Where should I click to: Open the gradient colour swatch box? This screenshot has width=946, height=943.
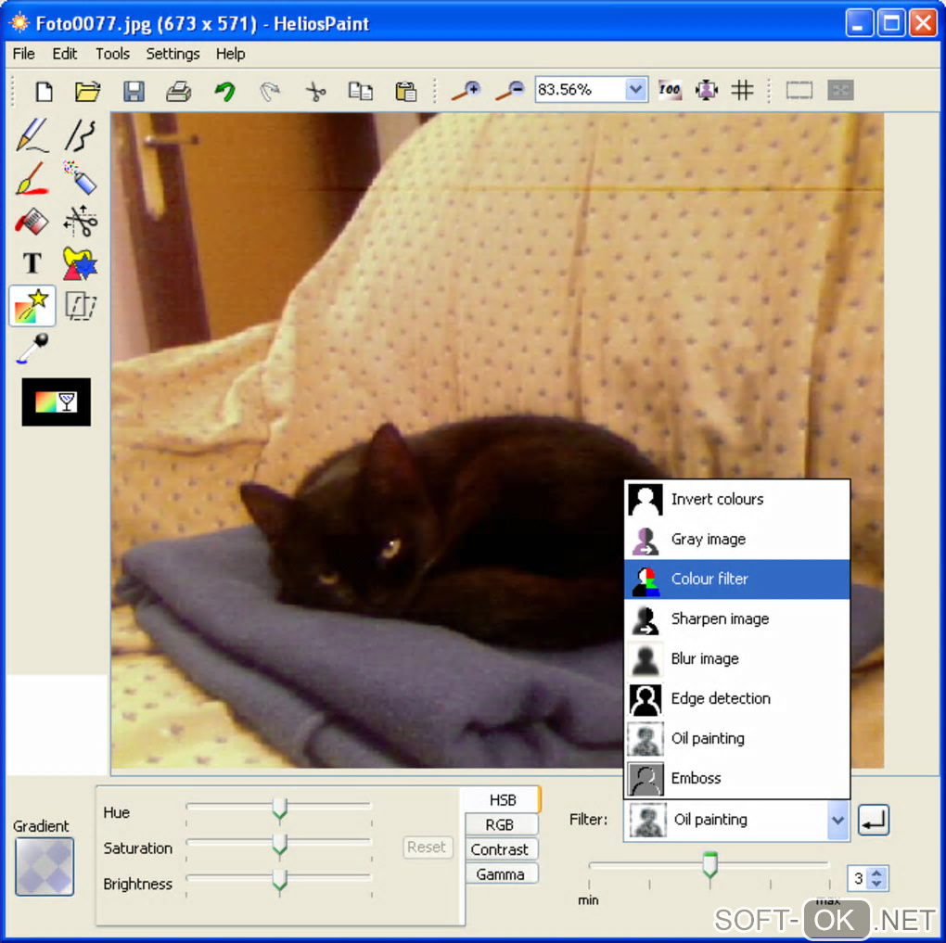tap(56, 401)
